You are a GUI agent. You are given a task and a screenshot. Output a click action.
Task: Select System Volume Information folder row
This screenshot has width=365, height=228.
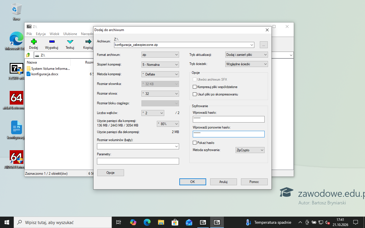[48, 69]
